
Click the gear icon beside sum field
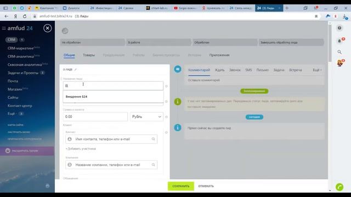click(166, 117)
